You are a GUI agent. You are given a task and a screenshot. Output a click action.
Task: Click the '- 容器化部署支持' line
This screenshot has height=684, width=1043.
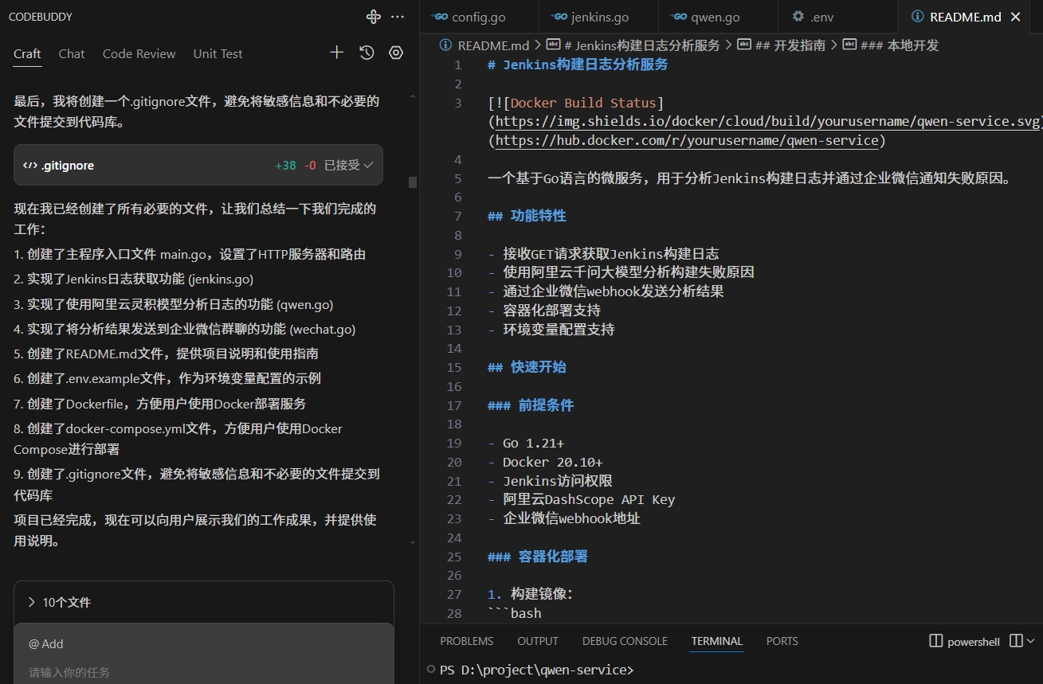544,311
